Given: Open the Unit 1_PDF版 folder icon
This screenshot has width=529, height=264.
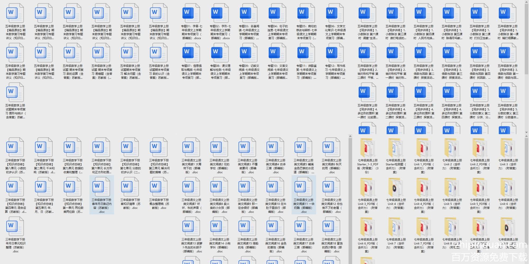Looking at the screenshot, I should tap(423, 148).
